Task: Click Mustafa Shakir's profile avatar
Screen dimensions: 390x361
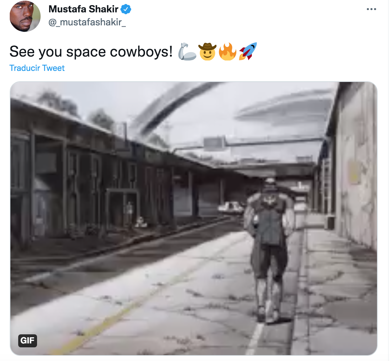Action: 25,16
